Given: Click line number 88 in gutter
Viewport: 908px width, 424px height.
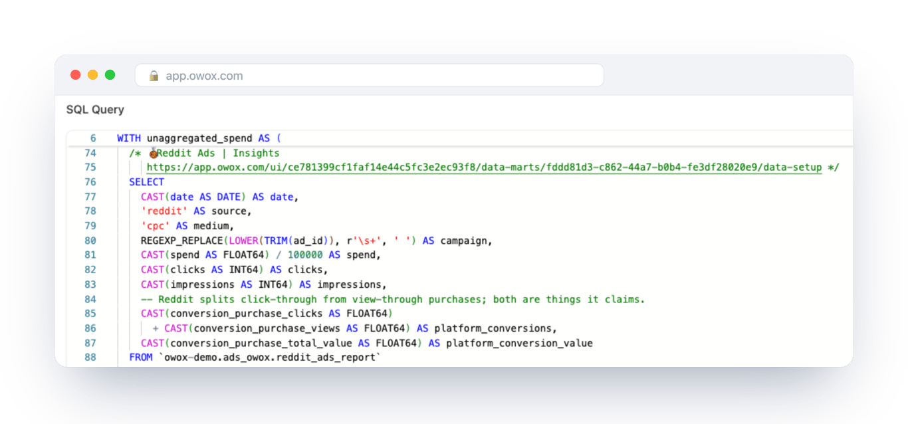Looking at the screenshot, I should (x=90, y=358).
